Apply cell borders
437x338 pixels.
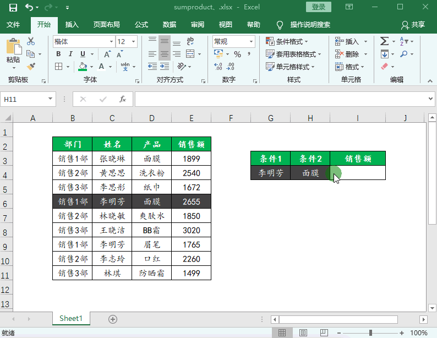click(58, 67)
